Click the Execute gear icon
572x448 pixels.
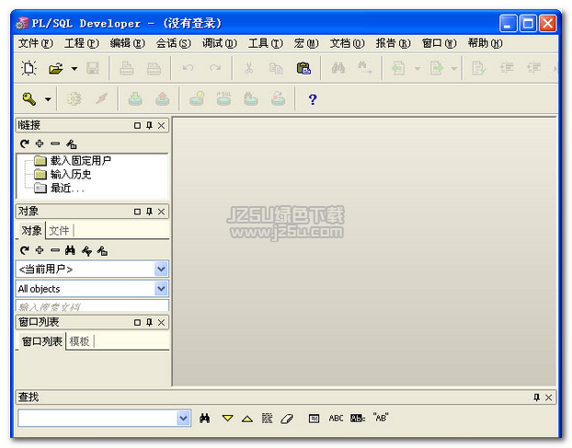(x=74, y=98)
